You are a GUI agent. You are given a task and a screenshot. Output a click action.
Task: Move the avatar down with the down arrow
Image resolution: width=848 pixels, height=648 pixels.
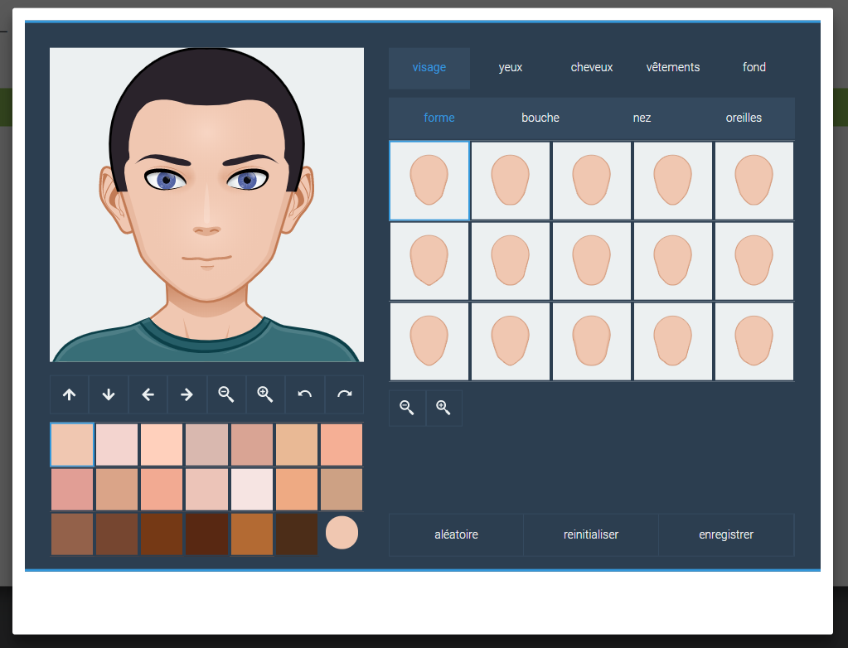click(x=109, y=394)
